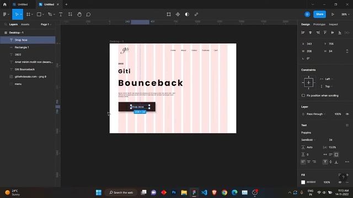Select the Frame tool
The width and height of the screenshot is (353, 198).
pyautogui.click(x=28, y=14)
